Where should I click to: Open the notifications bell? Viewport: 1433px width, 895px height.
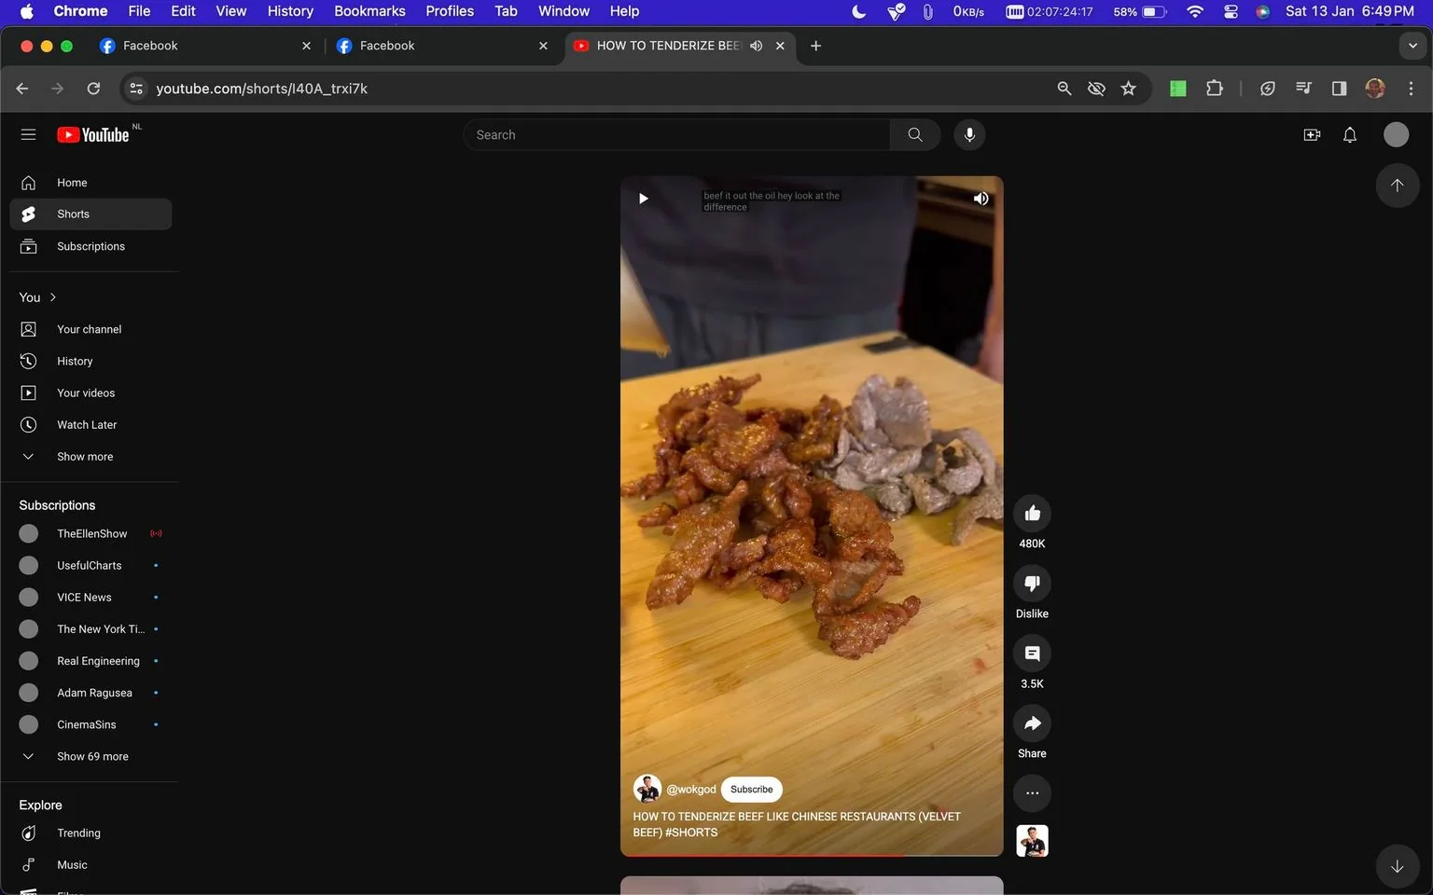click(x=1350, y=134)
